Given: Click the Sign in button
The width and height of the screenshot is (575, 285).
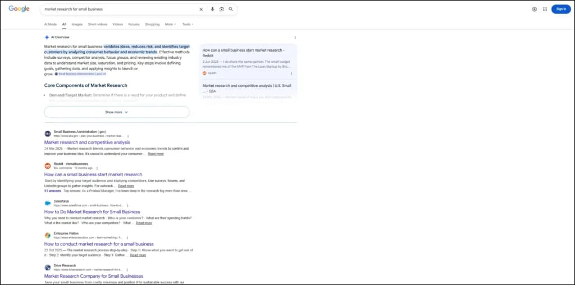Looking at the screenshot, I should pyautogui.click(x=561, y=9).
